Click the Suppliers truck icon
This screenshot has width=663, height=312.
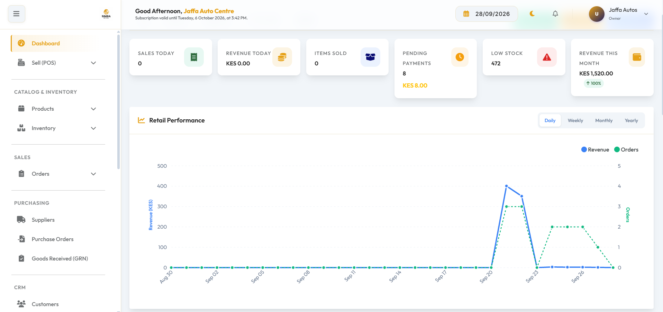click(21, 220)
